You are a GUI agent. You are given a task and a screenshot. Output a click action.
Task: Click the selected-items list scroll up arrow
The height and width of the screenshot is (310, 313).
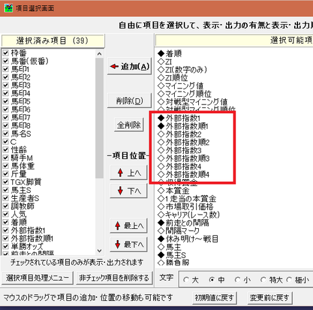click(x=99, y=54)
